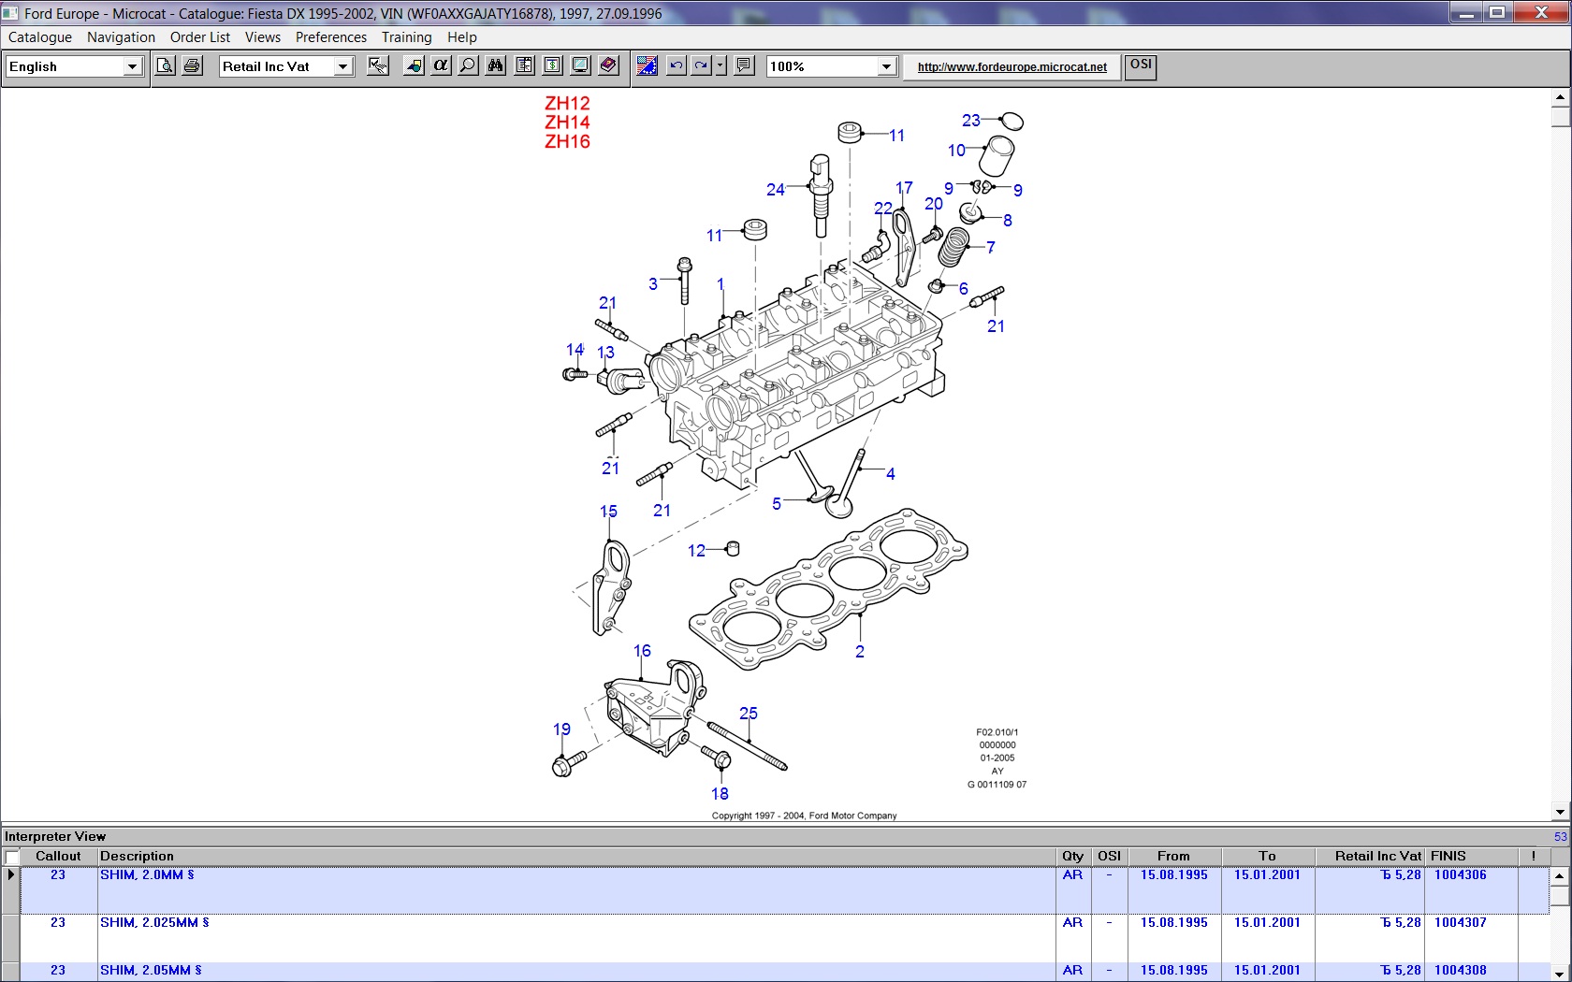Click callout 19 bolt label

click(x=561, y=729)
